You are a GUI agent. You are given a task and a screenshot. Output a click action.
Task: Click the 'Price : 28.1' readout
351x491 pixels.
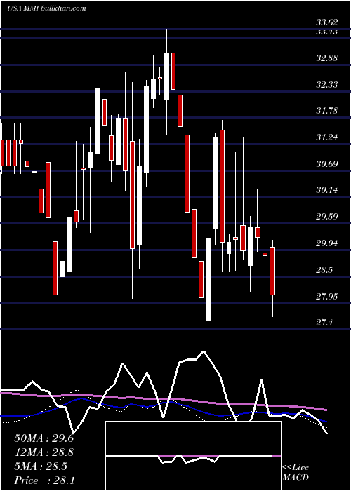pos(44,480)
